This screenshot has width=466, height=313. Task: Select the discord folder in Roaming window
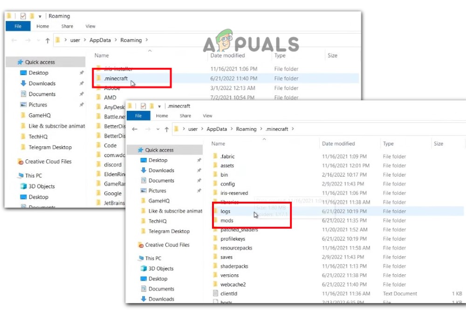pos(112,164)
